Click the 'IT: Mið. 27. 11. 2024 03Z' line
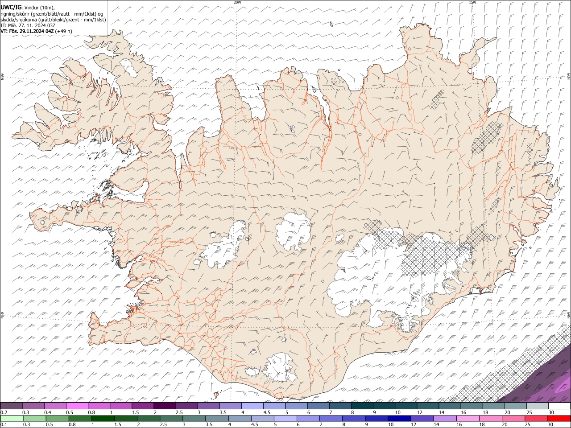571x428 pixels. coord(28,25)
